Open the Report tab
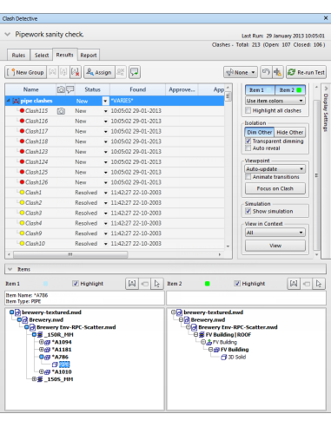 point(89,55)
